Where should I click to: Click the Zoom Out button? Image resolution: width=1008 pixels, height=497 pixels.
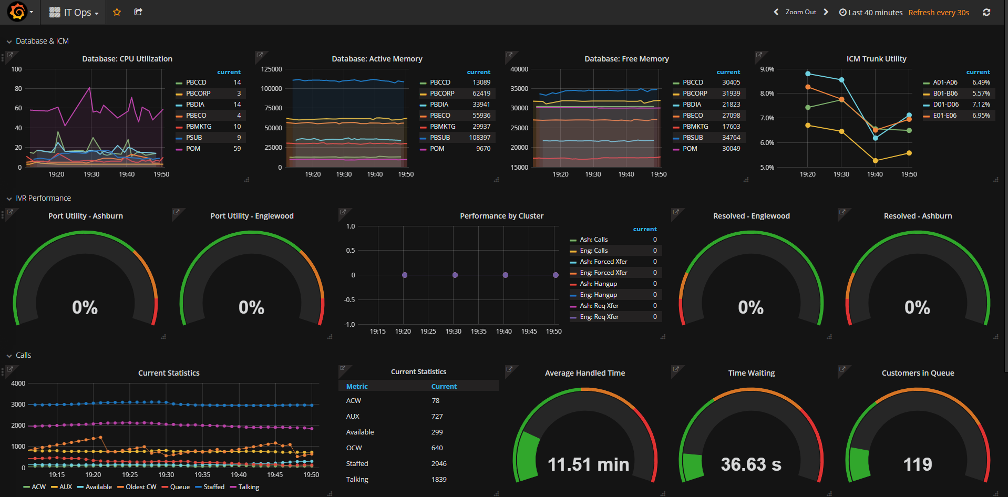coord(800,12)
